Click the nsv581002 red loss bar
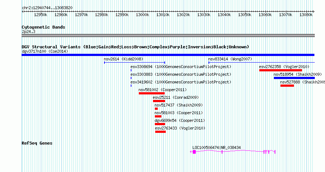This screenshot has width=325, height=172. tap(152, 93)
